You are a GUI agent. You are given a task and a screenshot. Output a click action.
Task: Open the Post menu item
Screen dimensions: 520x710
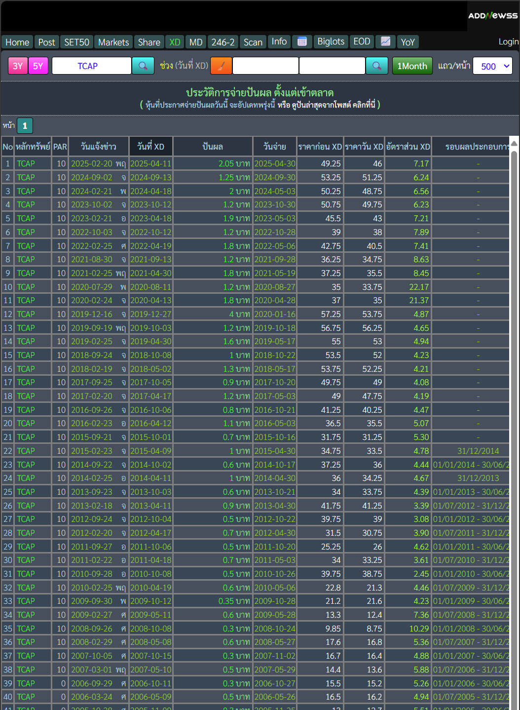[47, 42]
